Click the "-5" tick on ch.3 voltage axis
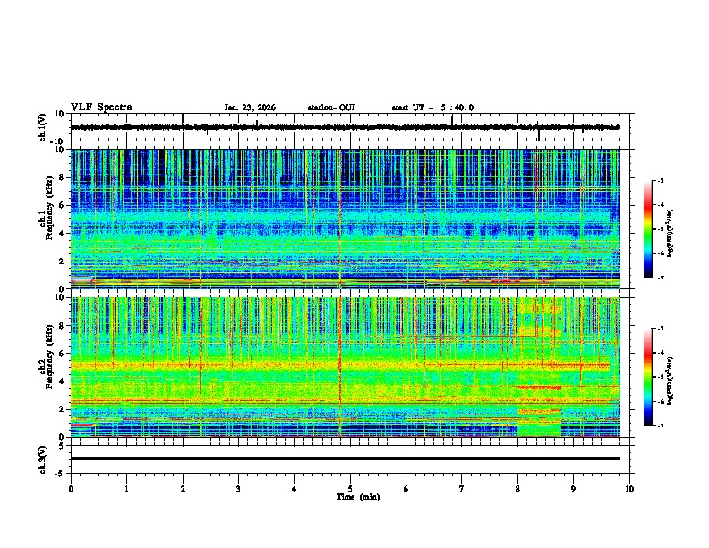709x548 pixels. click(x=60, y=474)
